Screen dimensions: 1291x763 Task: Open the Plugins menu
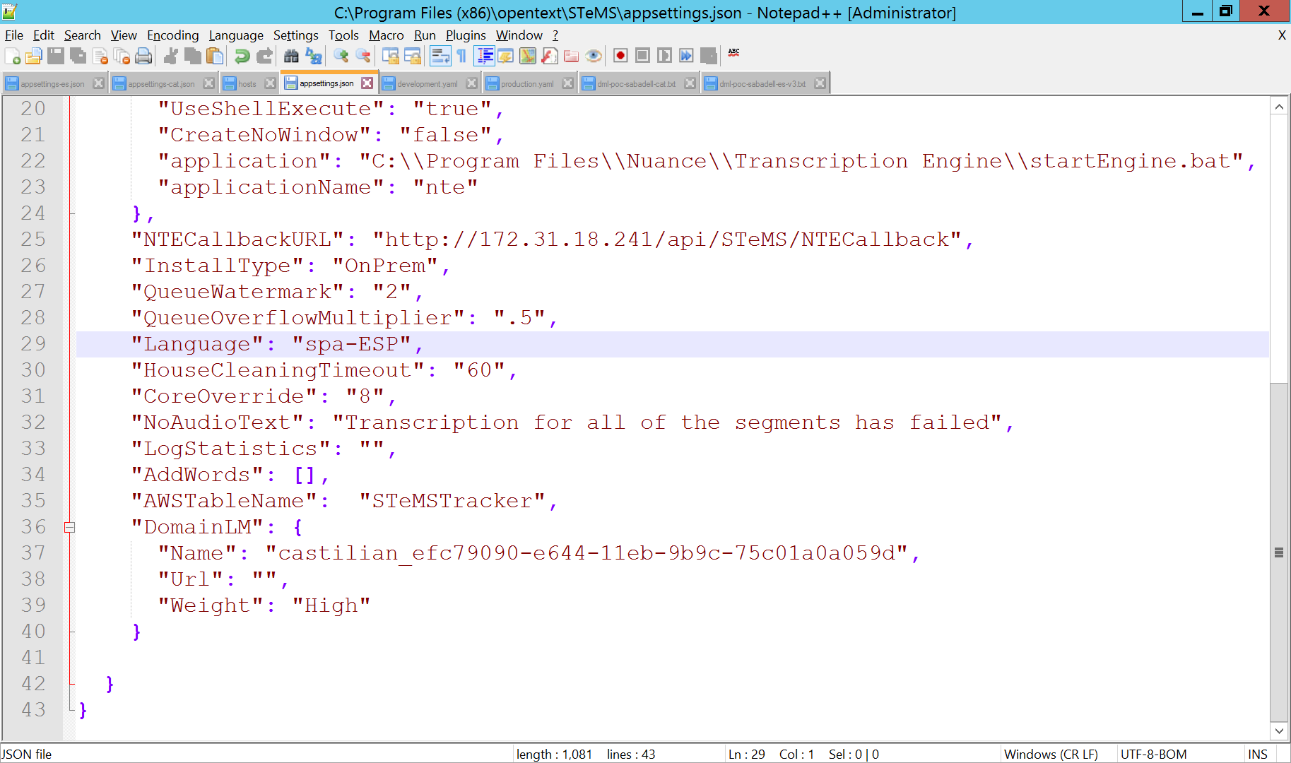pos(466,35)
